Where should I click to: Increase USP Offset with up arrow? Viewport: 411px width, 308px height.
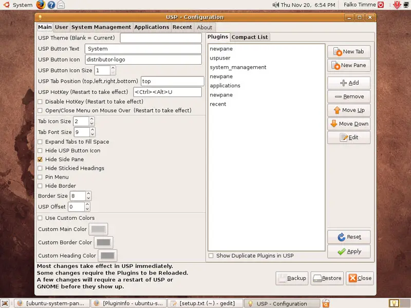(87, 204)
